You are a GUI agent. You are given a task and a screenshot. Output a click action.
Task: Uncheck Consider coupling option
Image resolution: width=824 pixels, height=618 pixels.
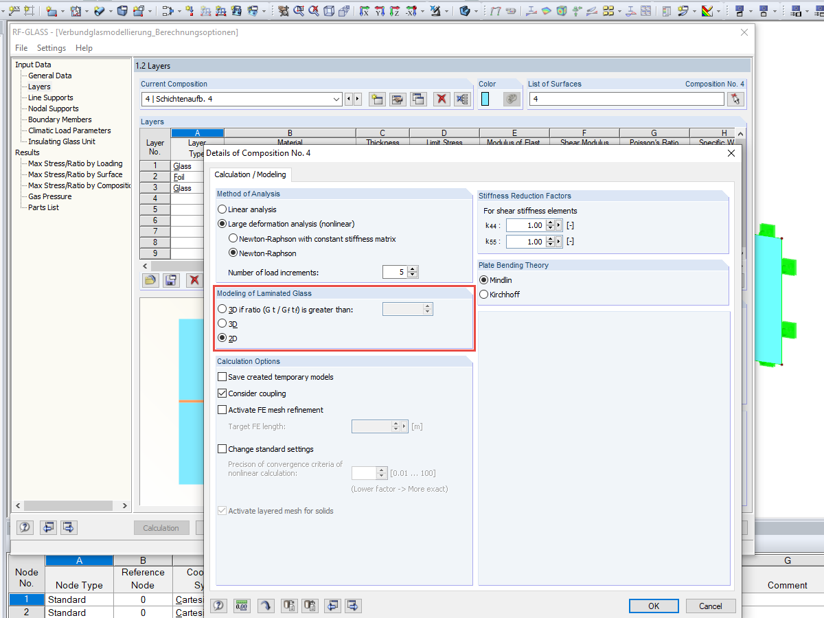(x=222, y=393)
